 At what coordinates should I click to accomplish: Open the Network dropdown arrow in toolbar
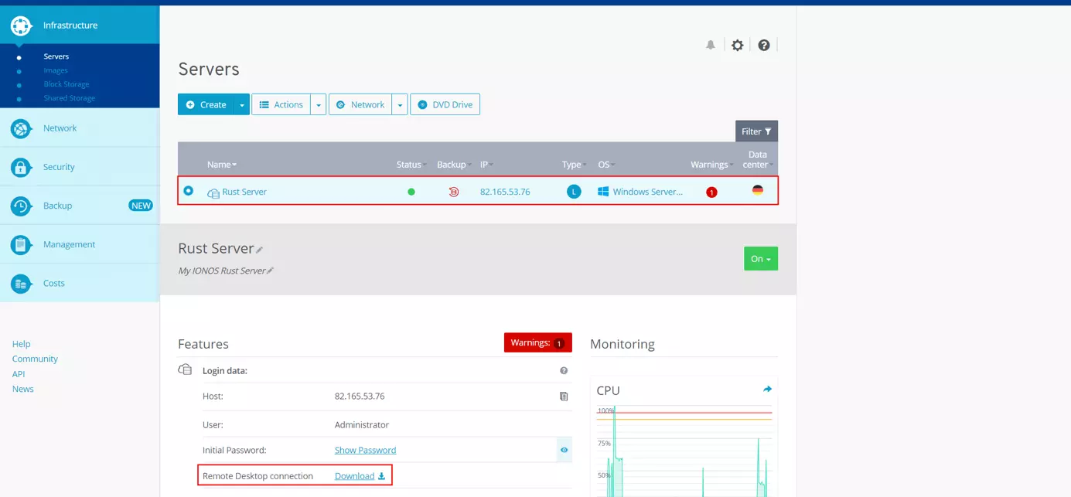coord(400,104)
